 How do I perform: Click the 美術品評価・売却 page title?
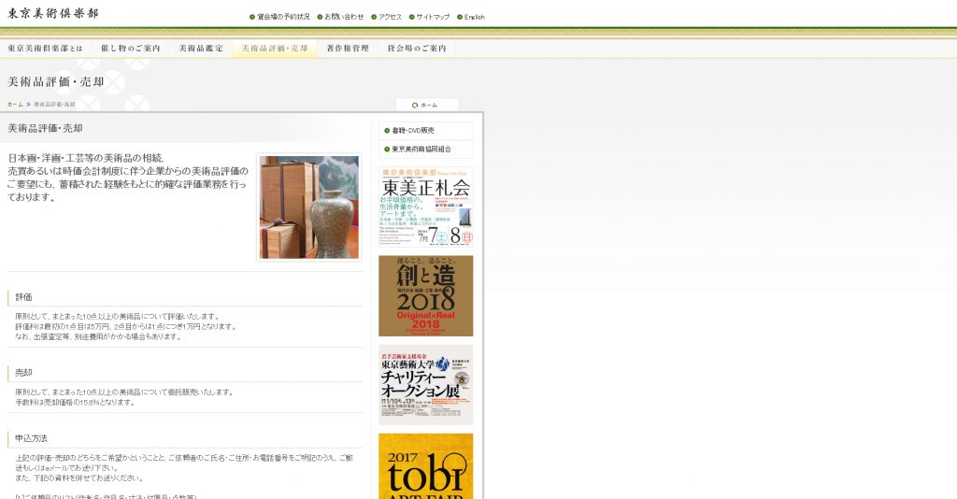(56, 81)
